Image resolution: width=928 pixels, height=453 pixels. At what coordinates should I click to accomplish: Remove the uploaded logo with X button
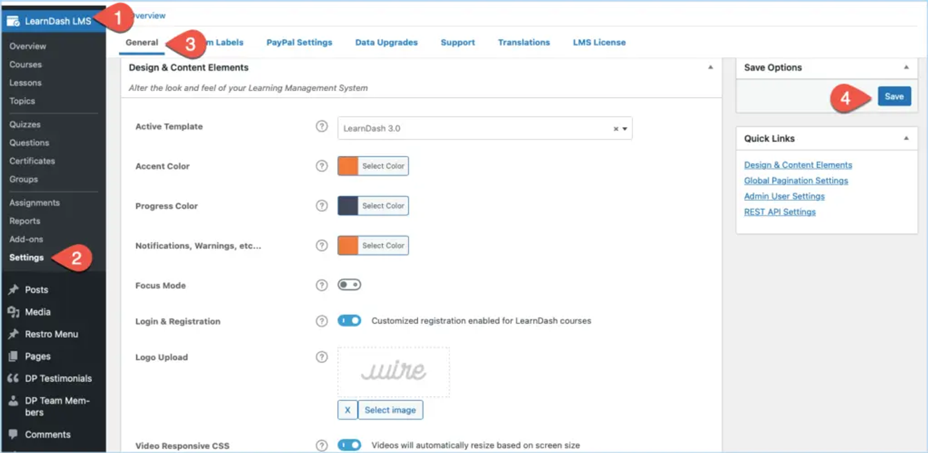pyautogui.click(x=347, y=410)
